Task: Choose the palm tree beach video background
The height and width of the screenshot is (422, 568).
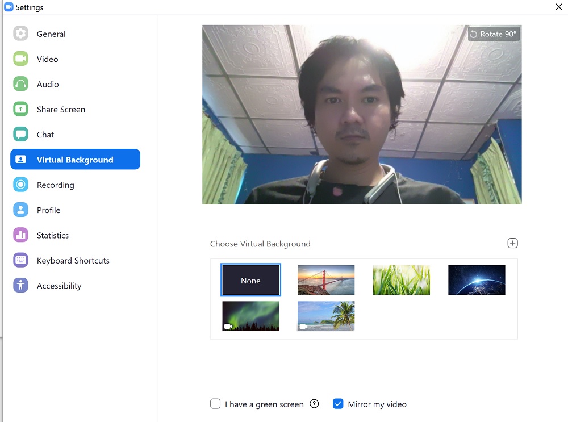Action: pyautogui.click(x=326, y=316)
